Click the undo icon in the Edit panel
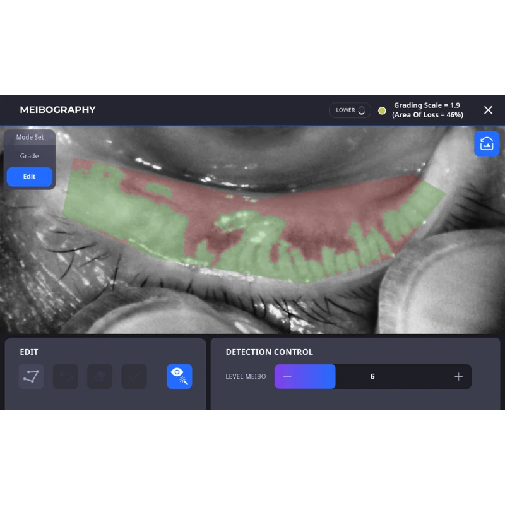The width and height of the screenshot is (505, 505). pos(66,376)
